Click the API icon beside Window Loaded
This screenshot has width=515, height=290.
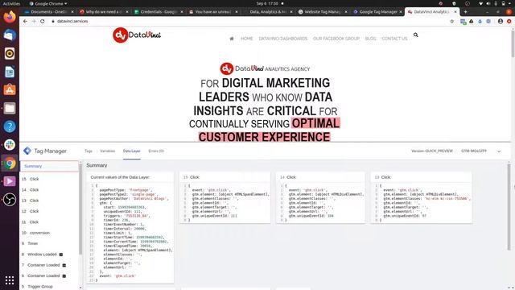pyautogui.click(x=61, y=255)
